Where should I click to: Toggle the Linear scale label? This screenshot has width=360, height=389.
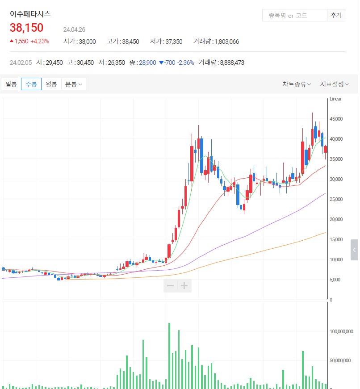pos(335,99)
